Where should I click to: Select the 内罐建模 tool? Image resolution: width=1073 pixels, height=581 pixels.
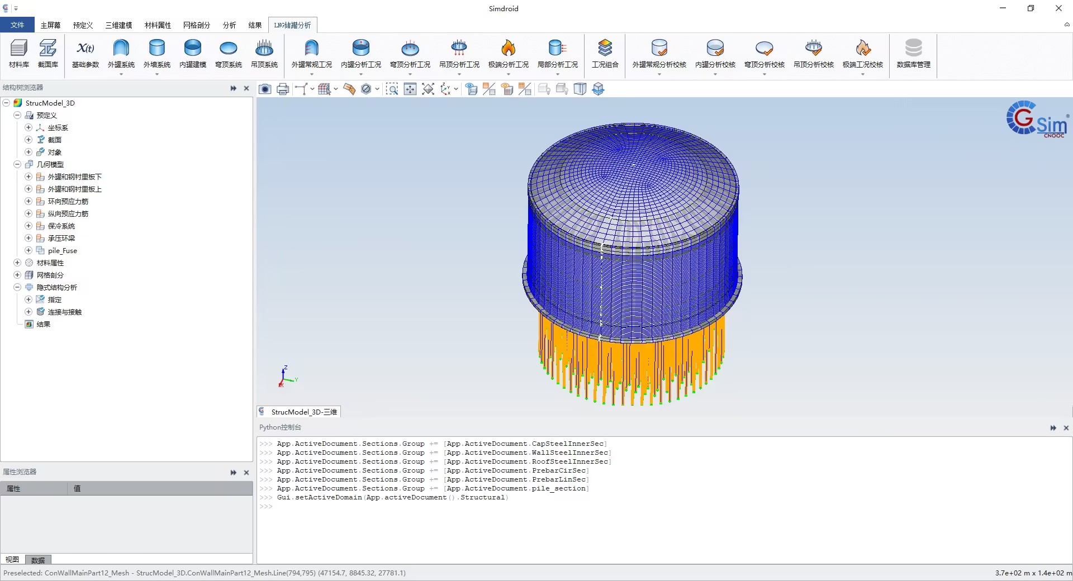click(193, 54)
